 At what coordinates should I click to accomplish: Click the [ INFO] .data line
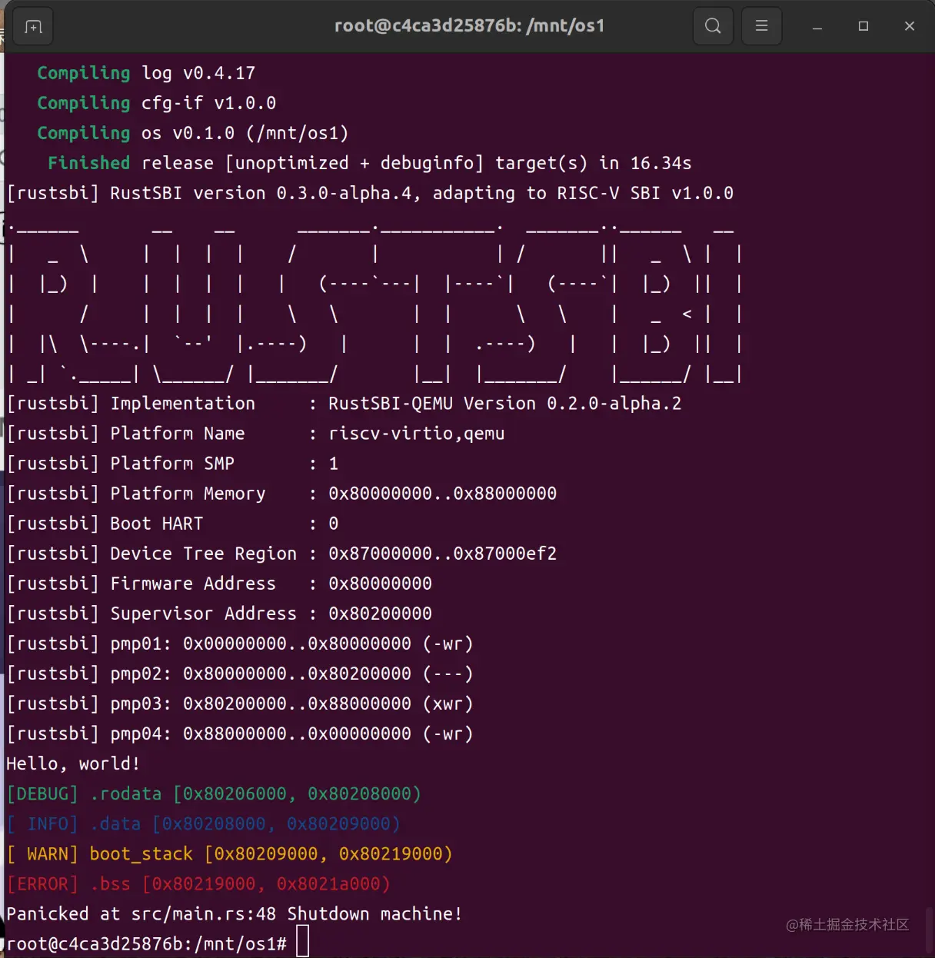click(204, 823)
